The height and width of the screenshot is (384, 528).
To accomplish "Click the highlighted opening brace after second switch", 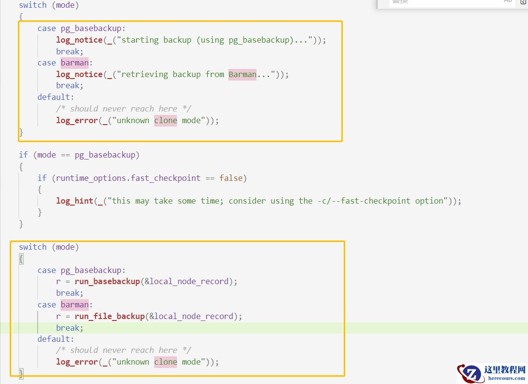I will (21, 259).
